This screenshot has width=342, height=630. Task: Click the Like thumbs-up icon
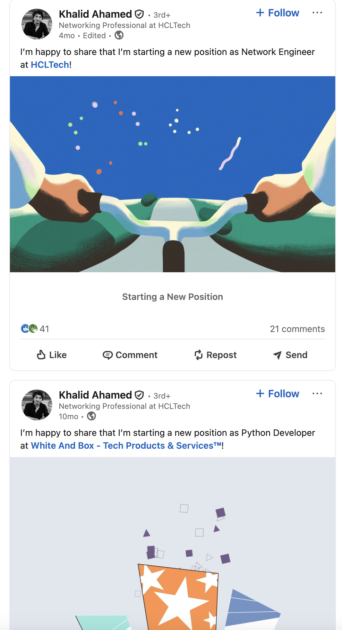[42, 355]
